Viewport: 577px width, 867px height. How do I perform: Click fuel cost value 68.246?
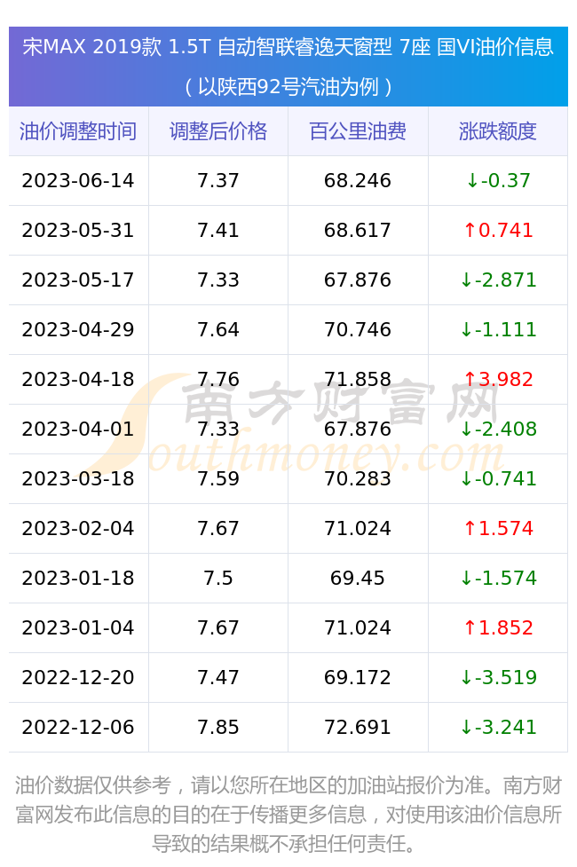pos(358,181)
